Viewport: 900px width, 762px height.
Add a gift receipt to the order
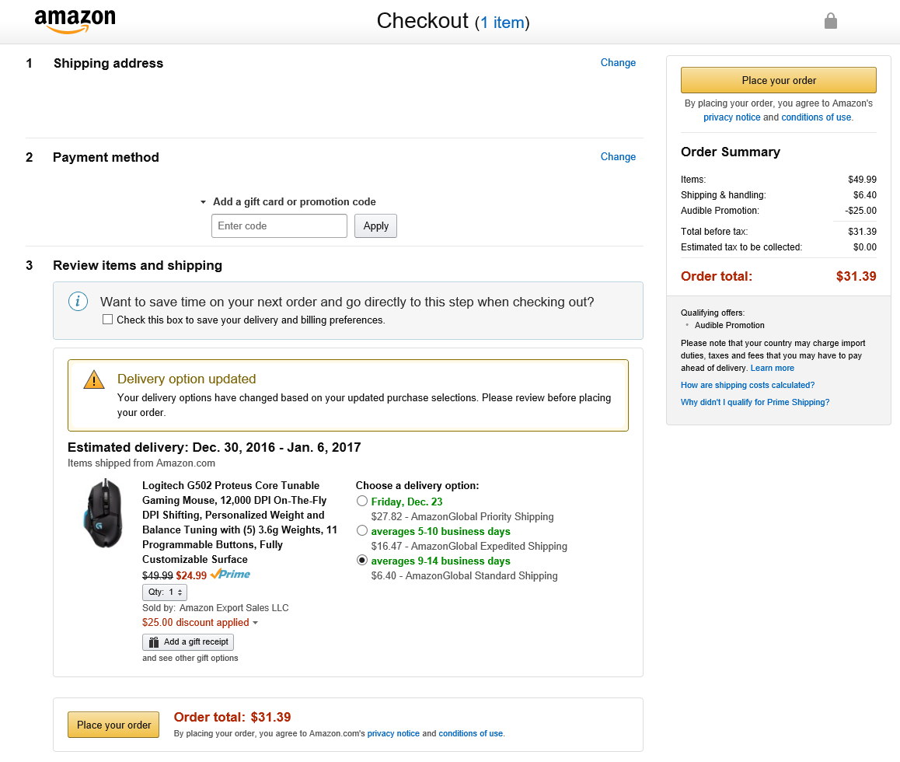188,642
